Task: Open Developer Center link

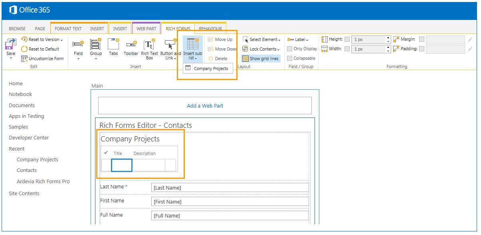Action: pos(29,137)
